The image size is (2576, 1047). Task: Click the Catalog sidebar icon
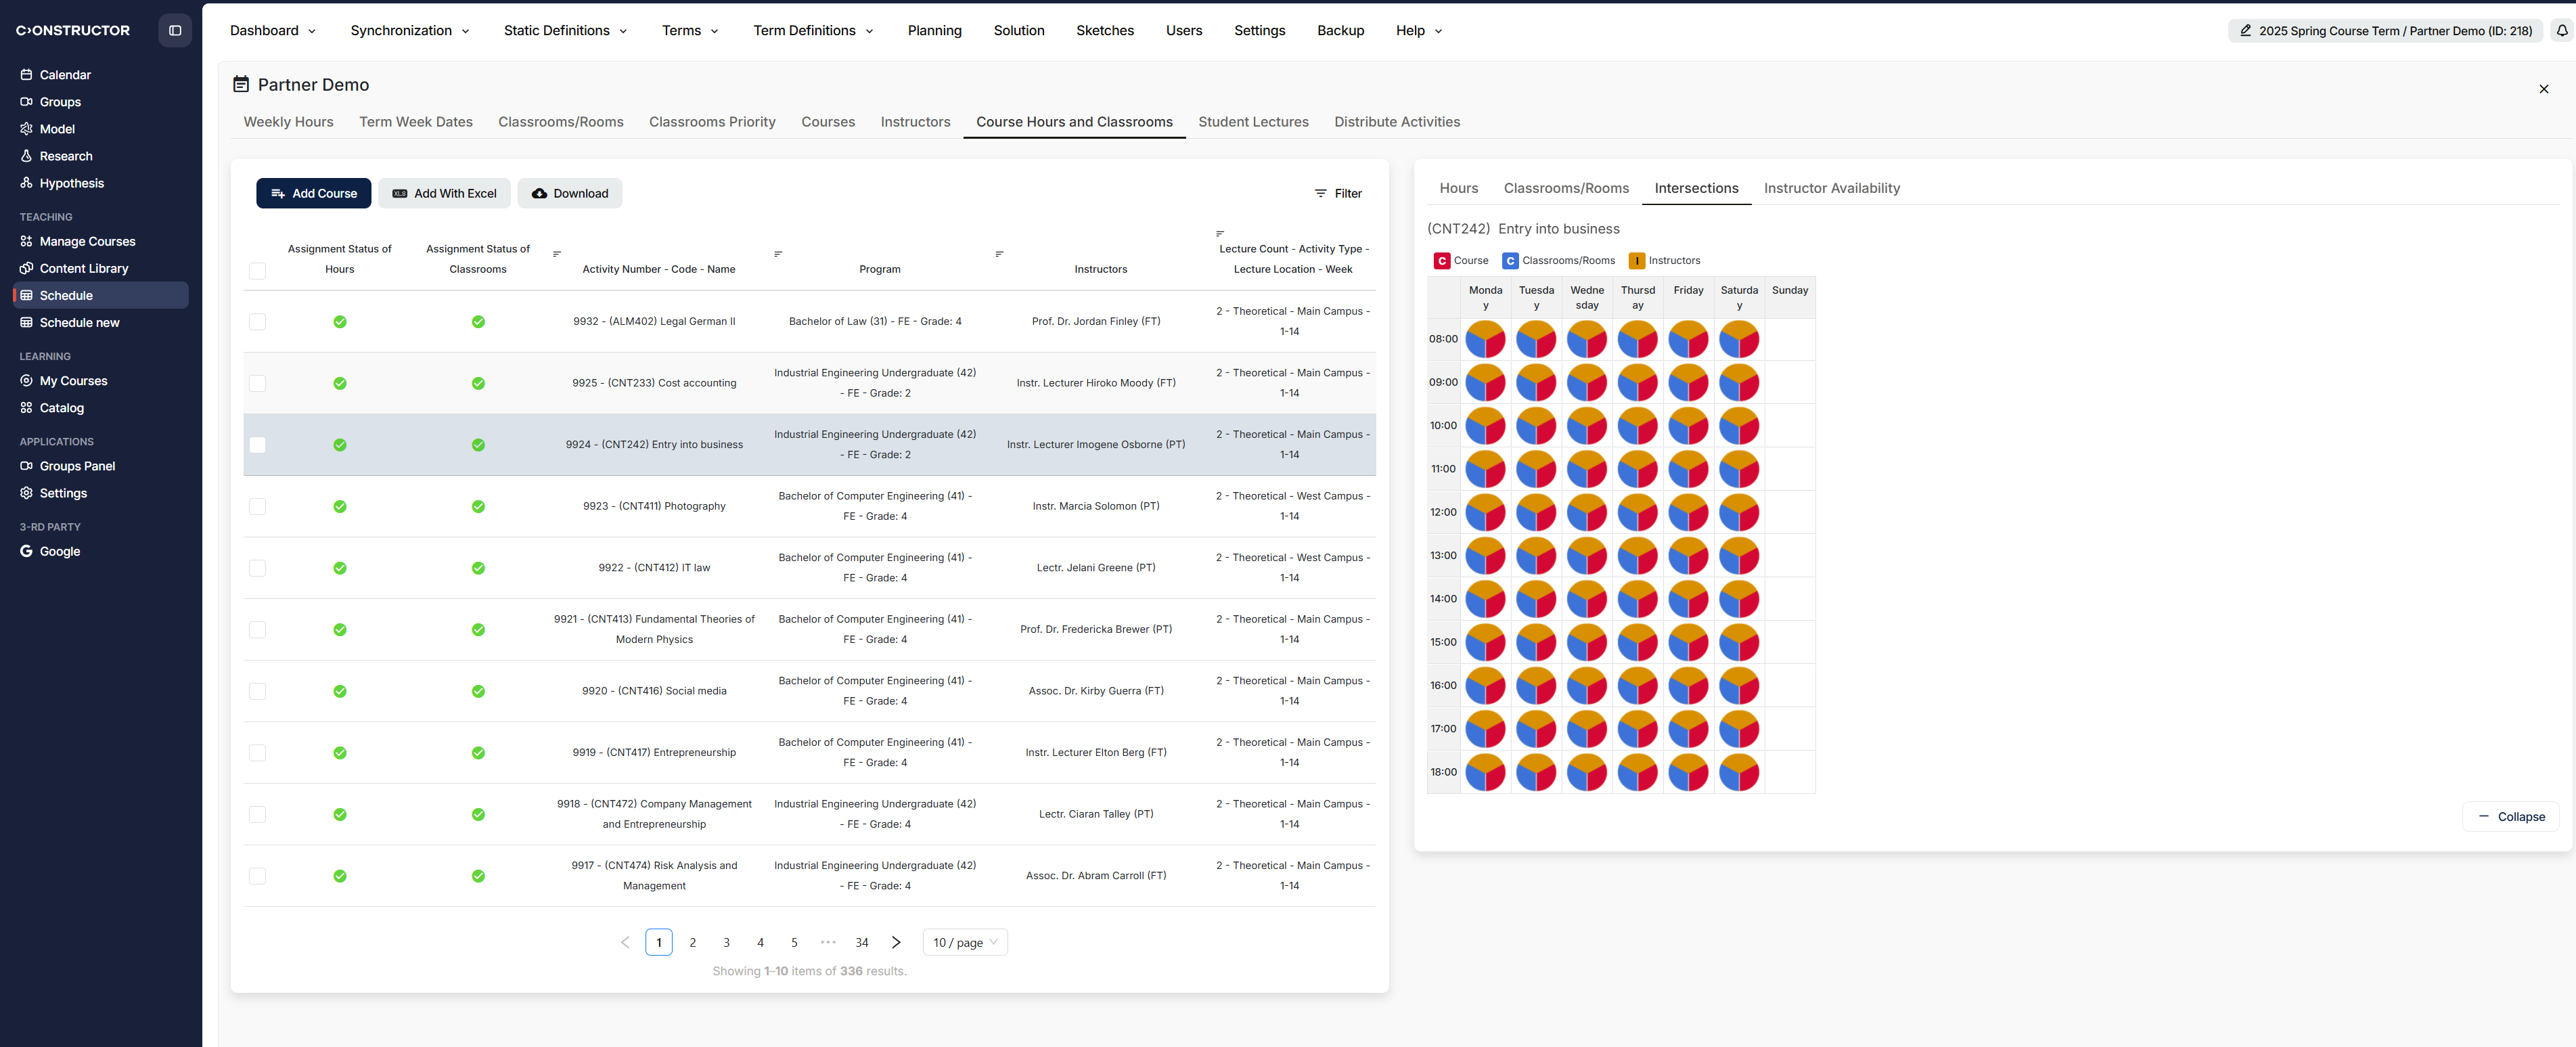coord(26,407)
